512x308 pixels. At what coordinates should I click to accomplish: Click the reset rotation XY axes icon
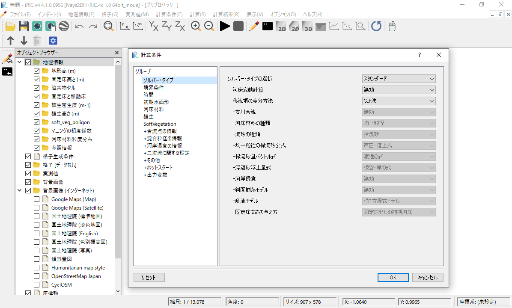tap(125, 26)
